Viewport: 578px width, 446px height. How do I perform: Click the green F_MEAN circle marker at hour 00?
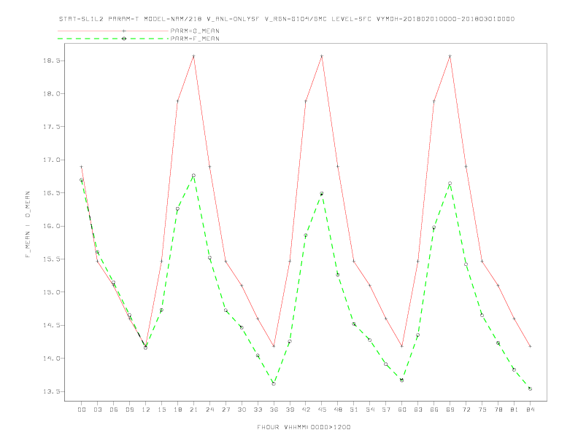(x=82, y=180)
